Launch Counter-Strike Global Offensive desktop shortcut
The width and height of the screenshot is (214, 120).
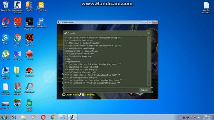(29, 24)
